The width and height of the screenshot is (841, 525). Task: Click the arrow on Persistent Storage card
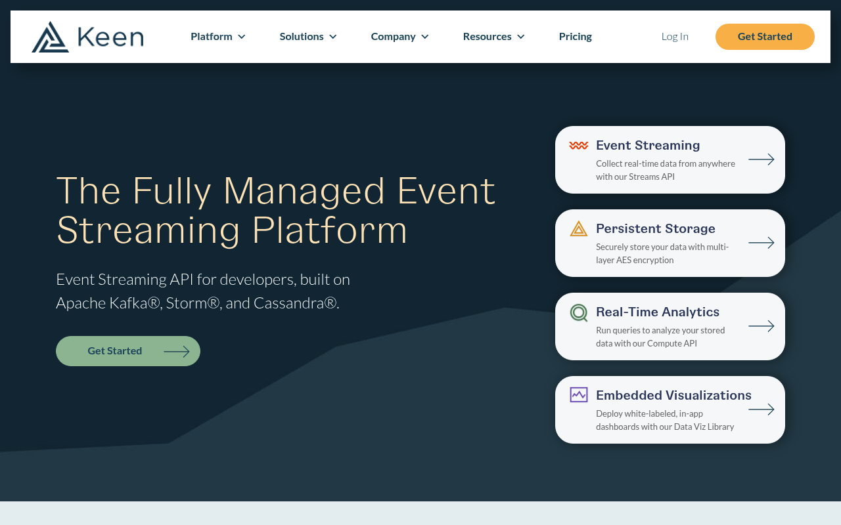[761, 243]
